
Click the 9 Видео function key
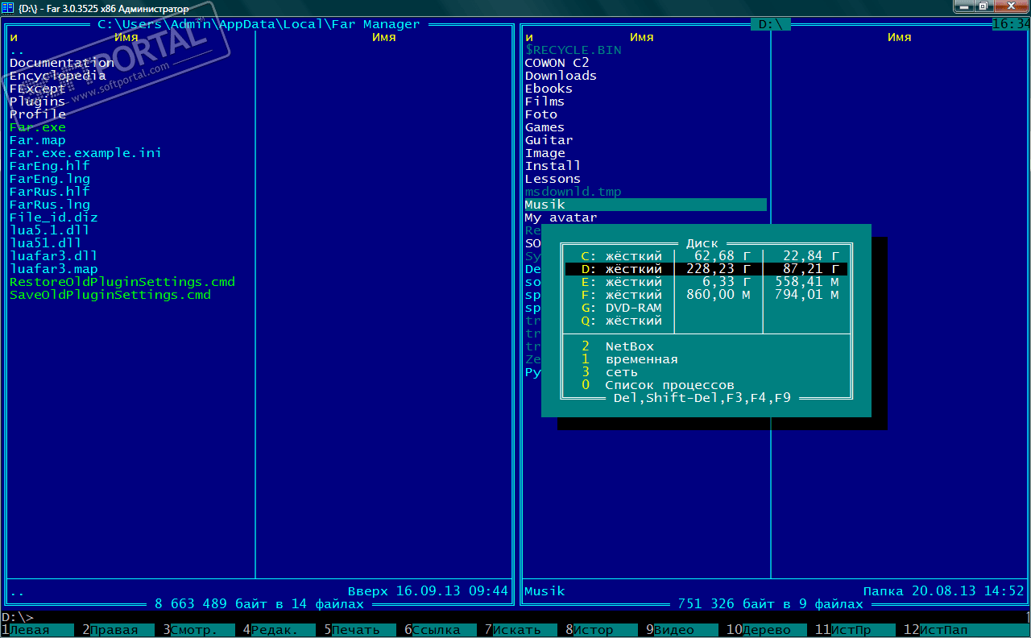682,630
